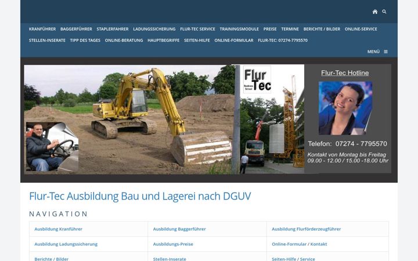Open Ausbildung Baggerführer link
Viewport: 418px width, 261px height.
click(179, 229)
